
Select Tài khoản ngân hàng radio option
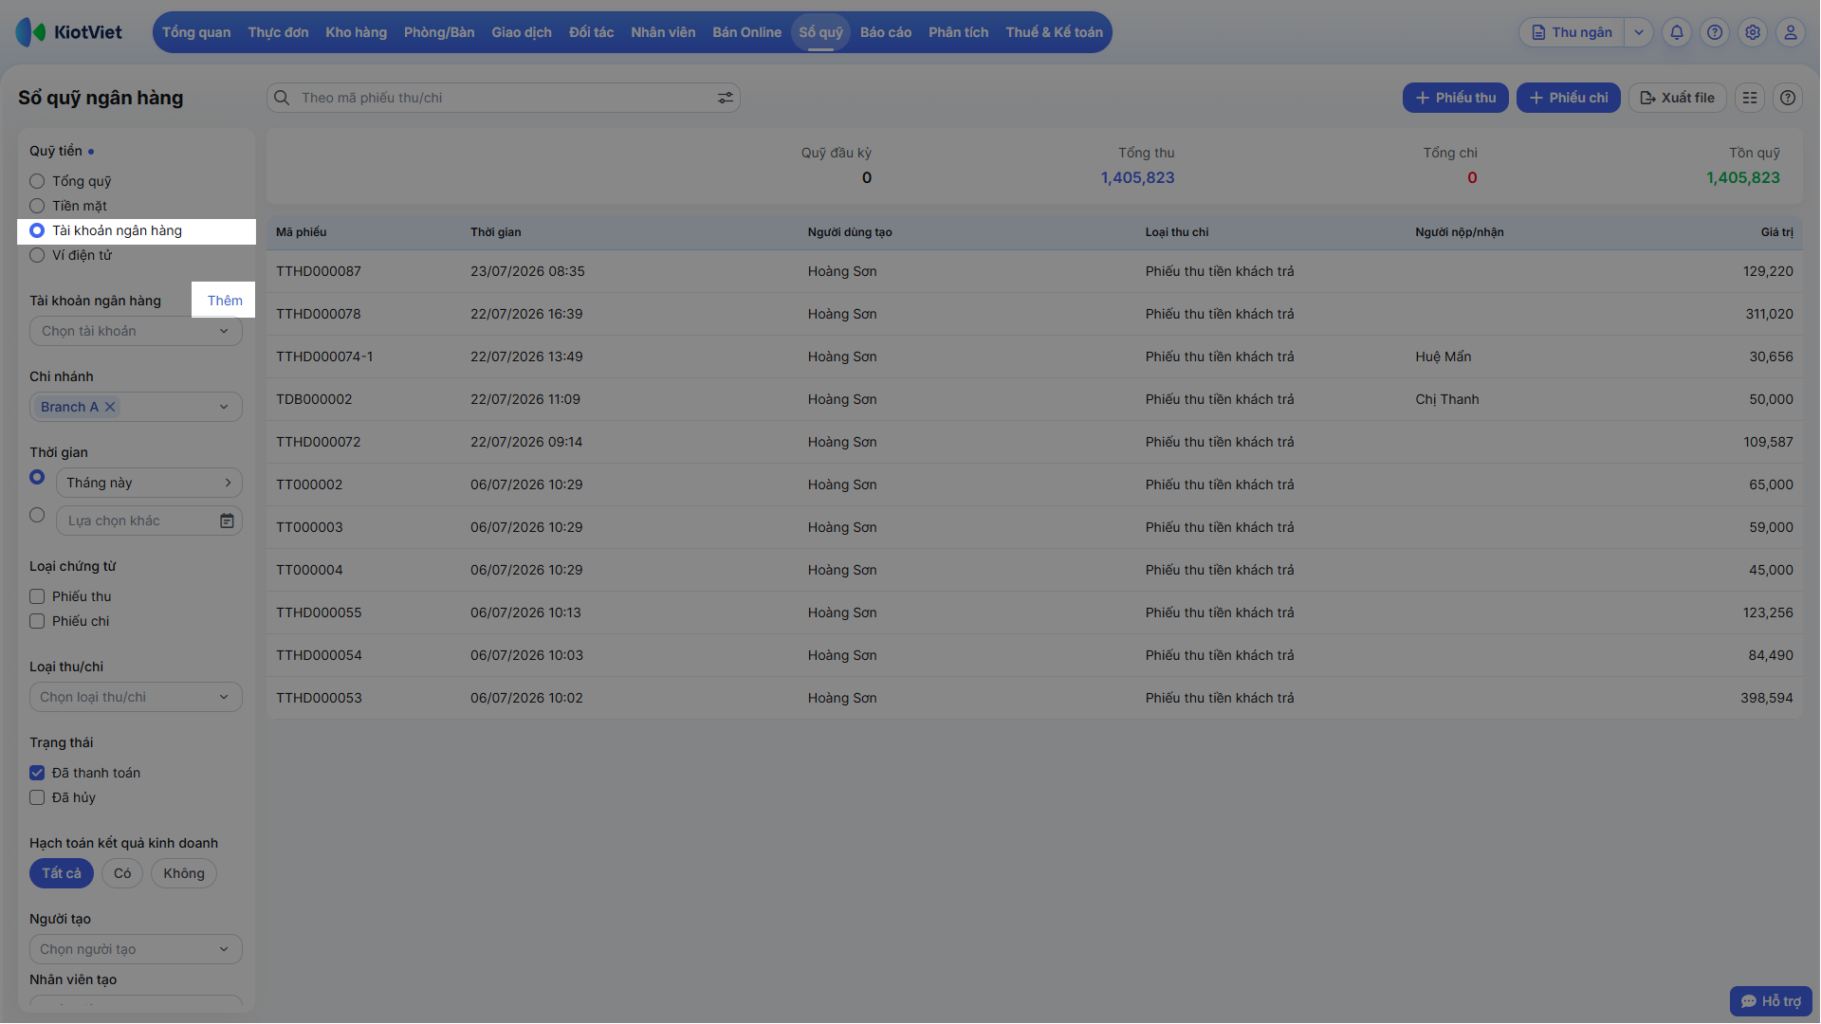pyautogui.click(x=37, y=230)
